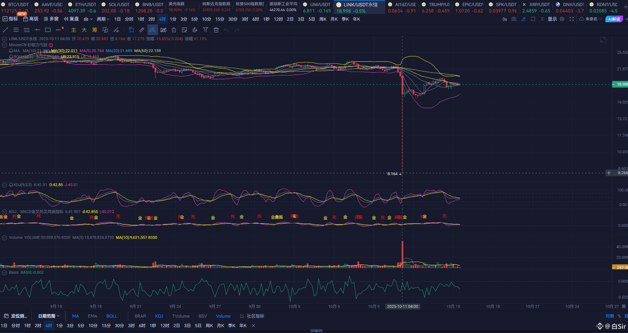Open the 日期范围 date range dropdown
Image resolution: width=628 pixels, height=333 pixels.
pyautogui.click(x=49, y=316)
